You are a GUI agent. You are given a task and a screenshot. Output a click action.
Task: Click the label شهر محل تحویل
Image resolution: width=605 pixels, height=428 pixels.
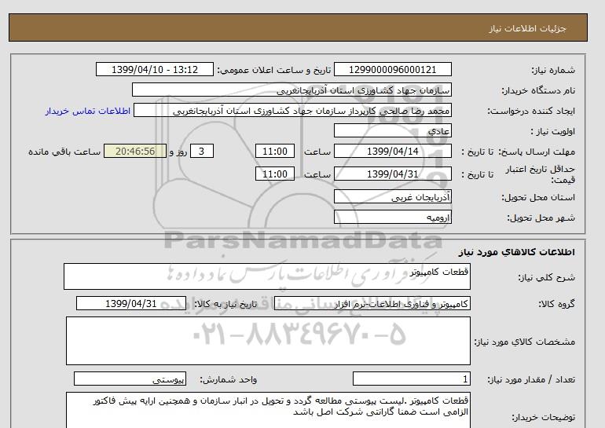541,218
